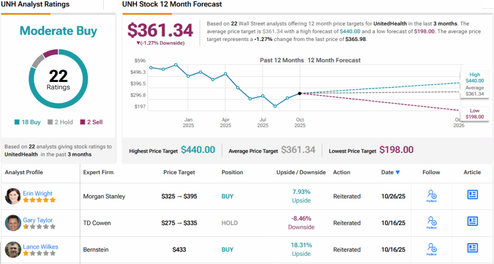Click the Price Target column header
Image resolution: width=494 pixels, height=264 pixels.
[x=179, y=172]
